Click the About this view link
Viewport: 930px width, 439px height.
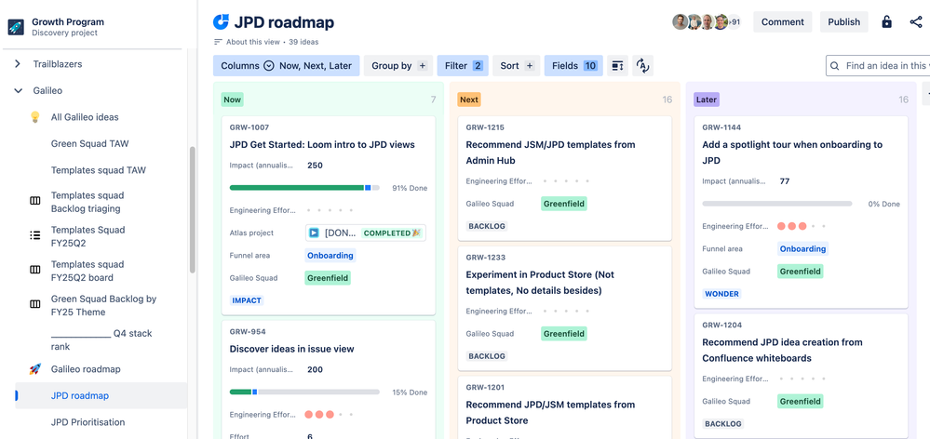click(x=254, y=42)
